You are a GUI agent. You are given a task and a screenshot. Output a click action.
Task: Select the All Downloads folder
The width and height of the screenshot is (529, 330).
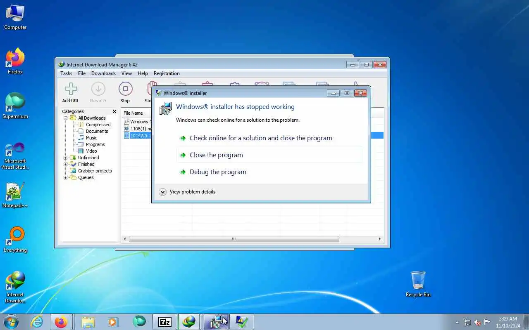(92, 118)
